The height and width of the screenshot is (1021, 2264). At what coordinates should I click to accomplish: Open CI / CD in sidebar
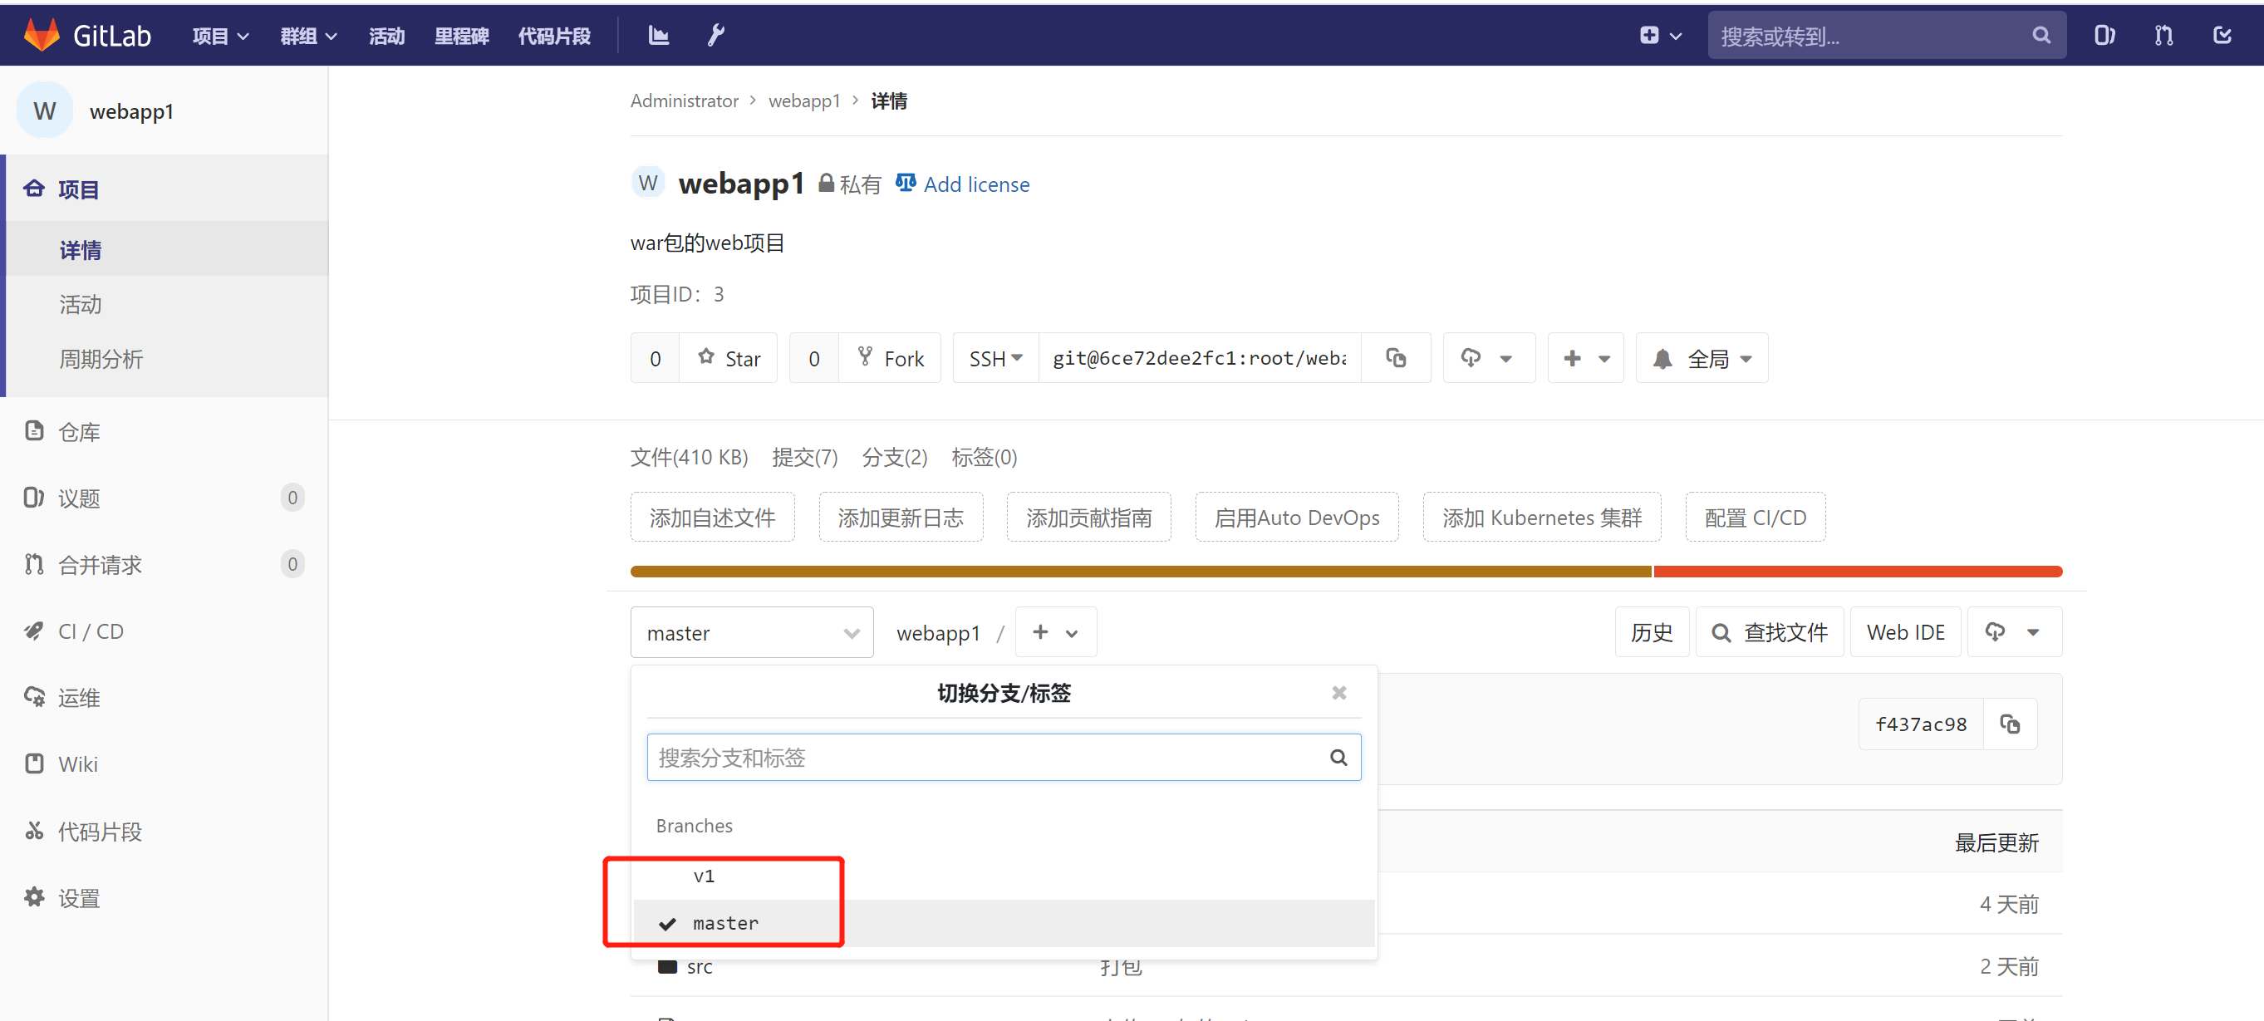coord(91,631)
